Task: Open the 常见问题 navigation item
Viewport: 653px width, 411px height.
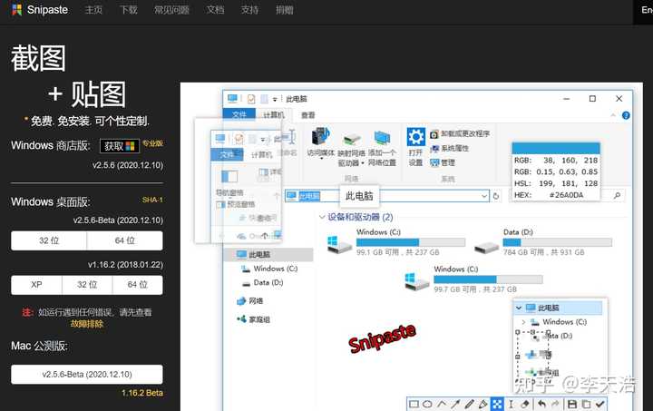Action: click(171, 10)
